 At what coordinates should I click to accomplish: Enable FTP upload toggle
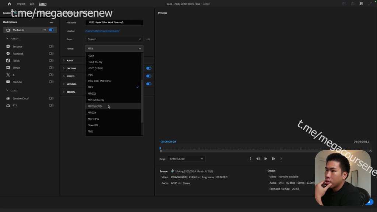tap(51, 105)
